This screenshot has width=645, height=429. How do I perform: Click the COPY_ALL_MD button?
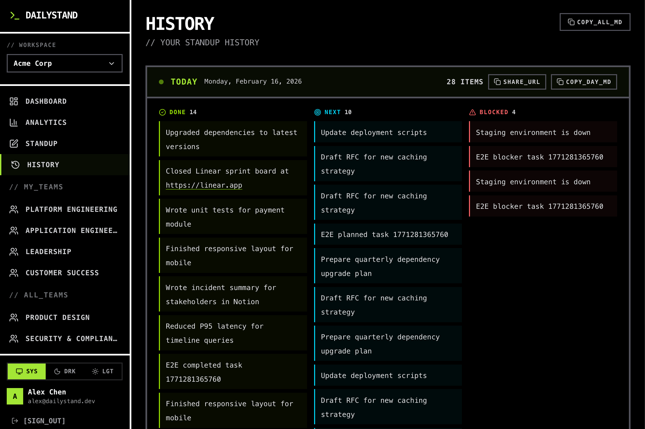[x=595, y=22]
